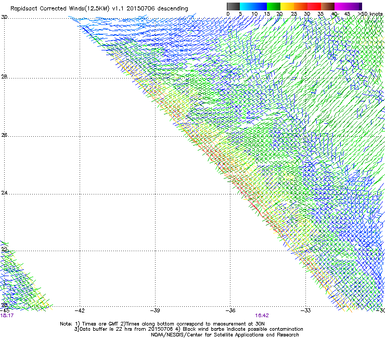Click the purple time stamp '18:17'
The height and width of the screenshot is (338, 385).
pyautogui.click(x=7, y=316)
